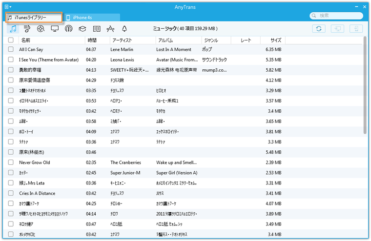Image resolution: width=371 pixels, height=241 pixels.
Task: Click the 02:35 duration cell
Action: coord(91,162)
